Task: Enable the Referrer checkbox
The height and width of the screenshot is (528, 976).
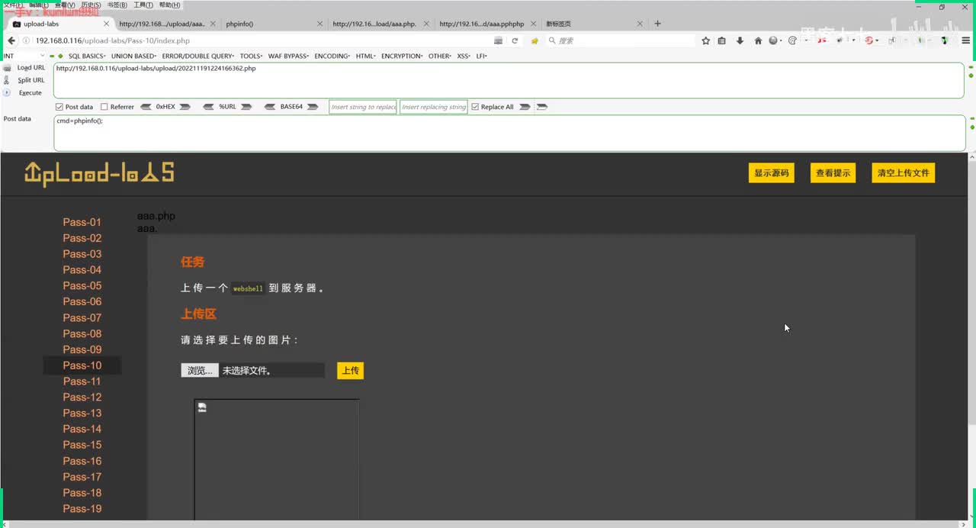Action: [104, 107]
